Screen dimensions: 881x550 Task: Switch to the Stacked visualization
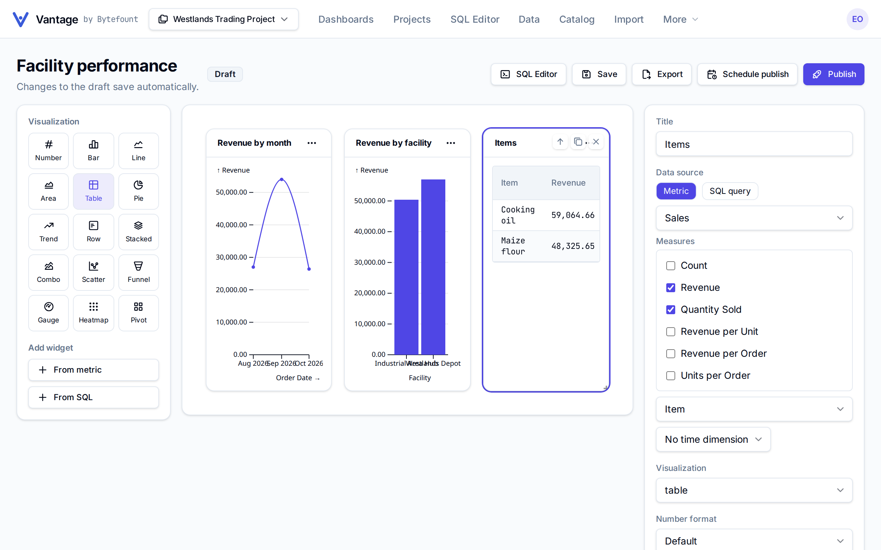[x=138, y=232]
